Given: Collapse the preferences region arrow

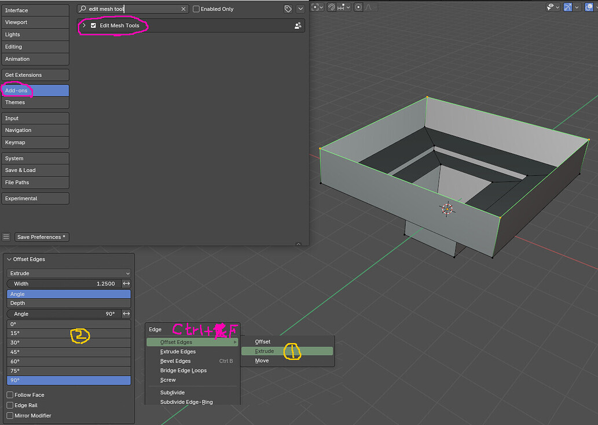Looking at the screenshot, I should [x=298, y=244].
